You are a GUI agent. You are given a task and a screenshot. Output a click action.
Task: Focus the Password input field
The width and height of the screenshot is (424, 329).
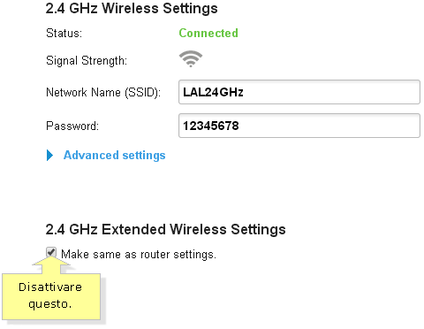point(299,126)
